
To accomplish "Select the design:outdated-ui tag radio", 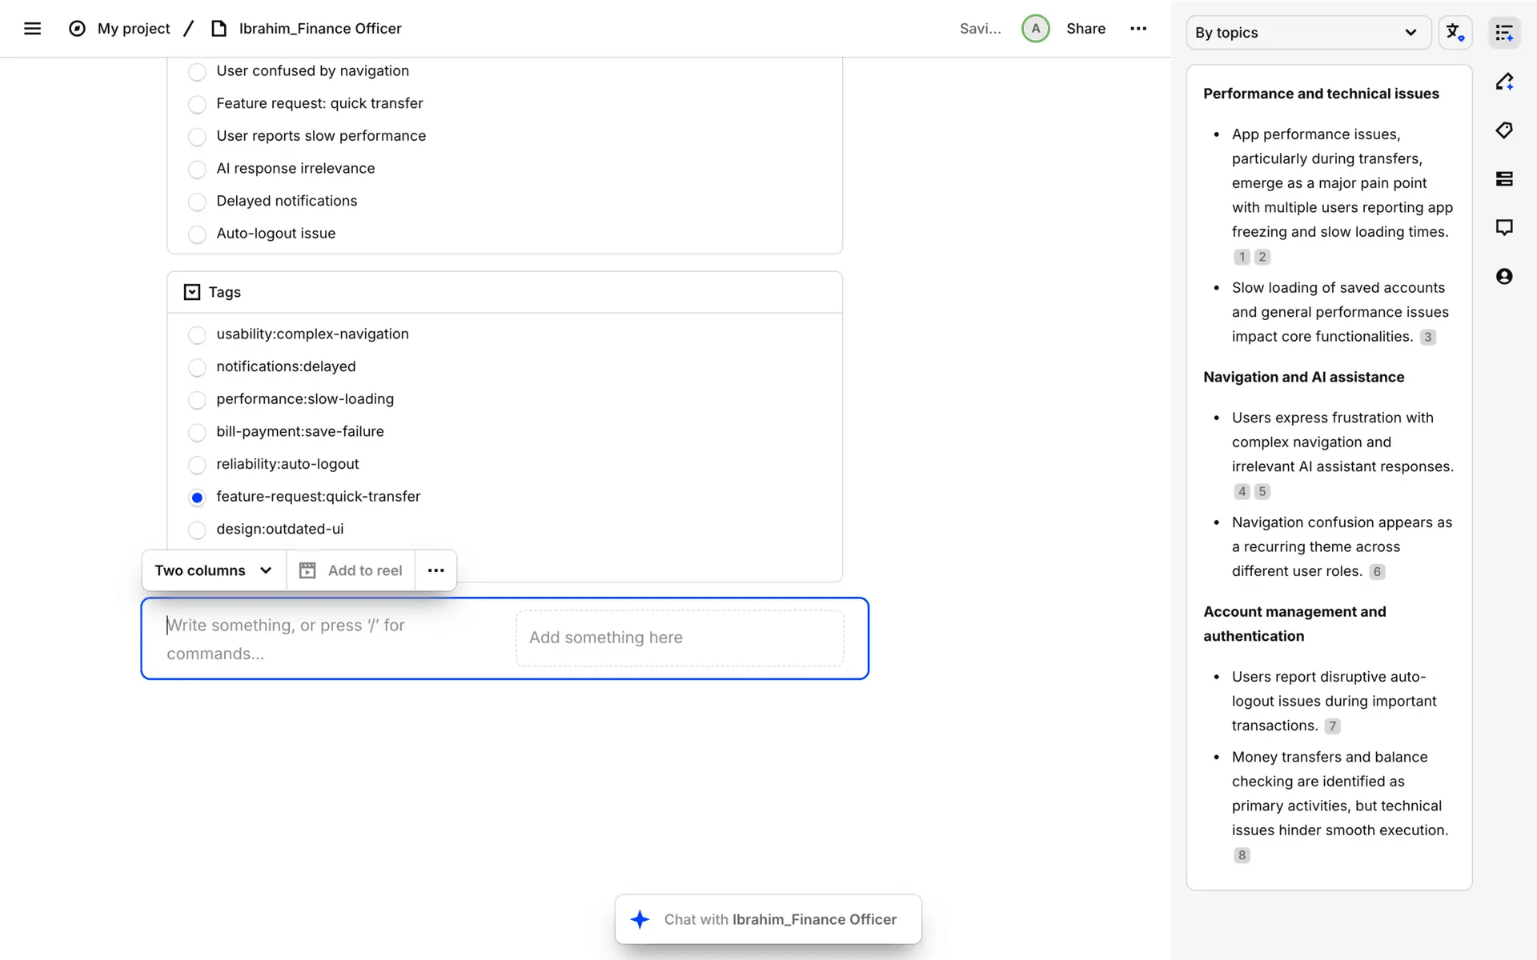I will pyautogui.click(x=197, y=530).
